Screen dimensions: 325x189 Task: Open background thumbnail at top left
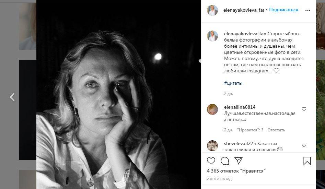click(x=27, y=26)
